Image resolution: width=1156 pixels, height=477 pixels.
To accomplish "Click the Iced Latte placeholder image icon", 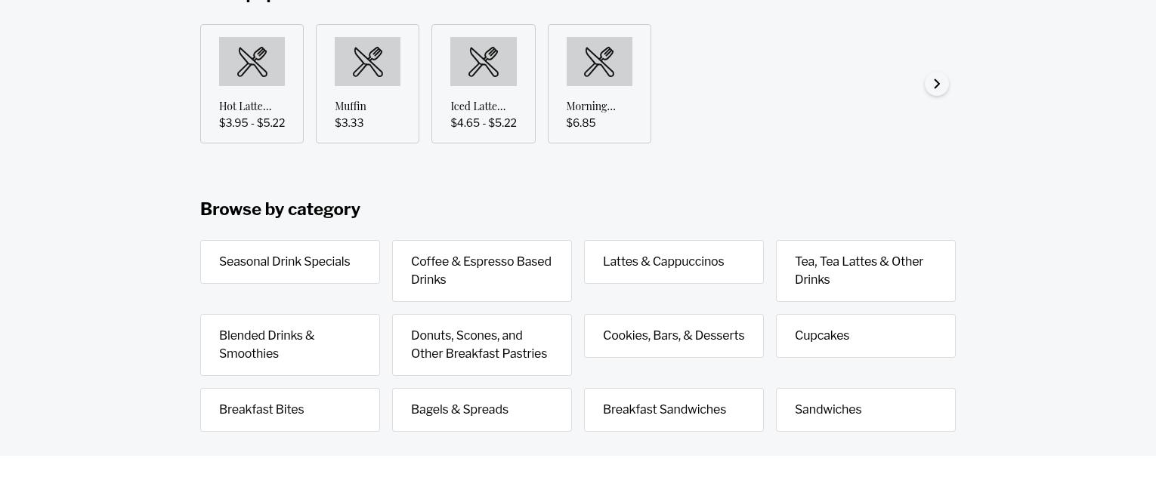I will click(484, 62).
